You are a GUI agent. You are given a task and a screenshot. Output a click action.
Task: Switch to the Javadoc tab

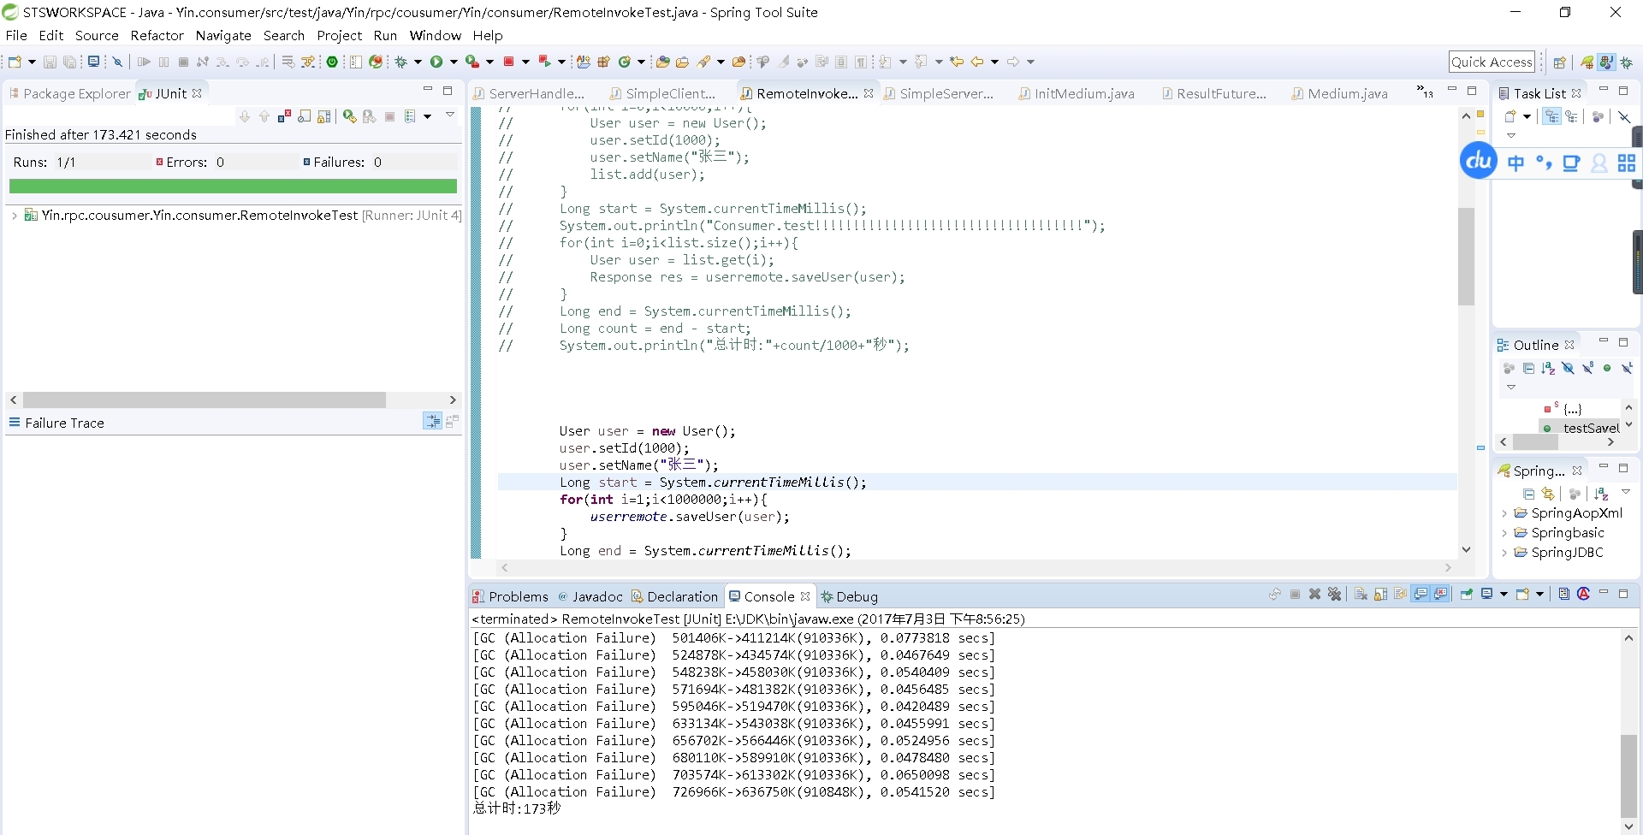[x=590, y=596]
